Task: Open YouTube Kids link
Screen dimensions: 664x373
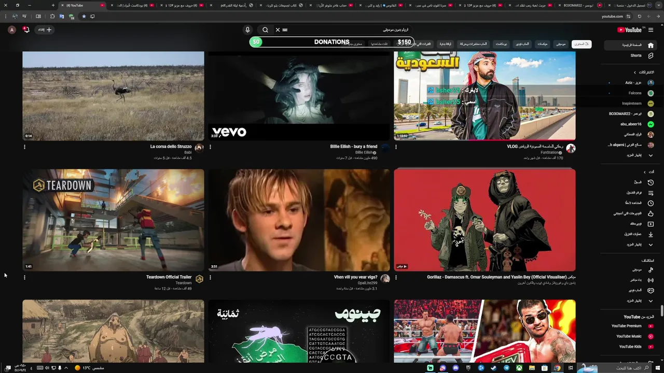Action: [631, 347]
